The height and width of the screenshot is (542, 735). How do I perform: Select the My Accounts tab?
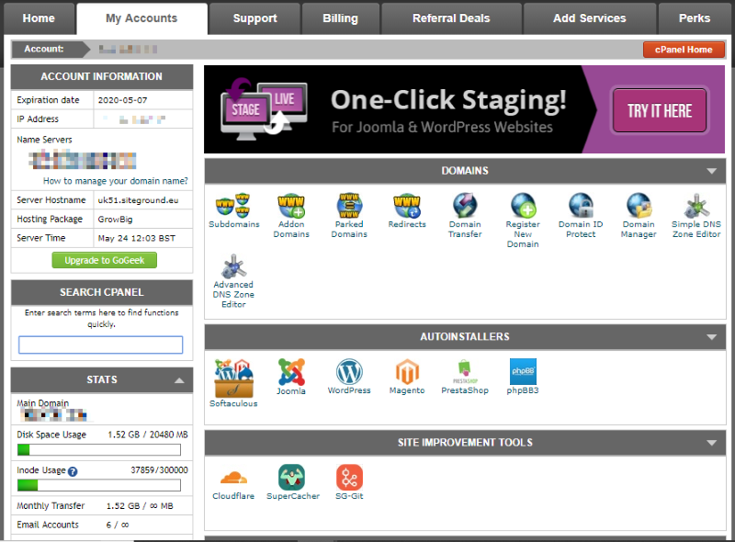click(141, 18)
